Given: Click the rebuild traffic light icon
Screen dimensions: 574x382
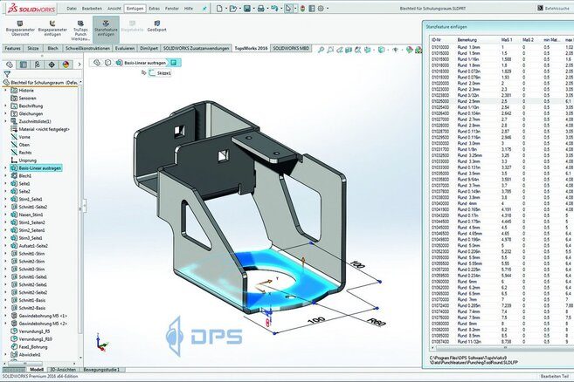Looking at the screenshot, I should [x=302, y=8].
